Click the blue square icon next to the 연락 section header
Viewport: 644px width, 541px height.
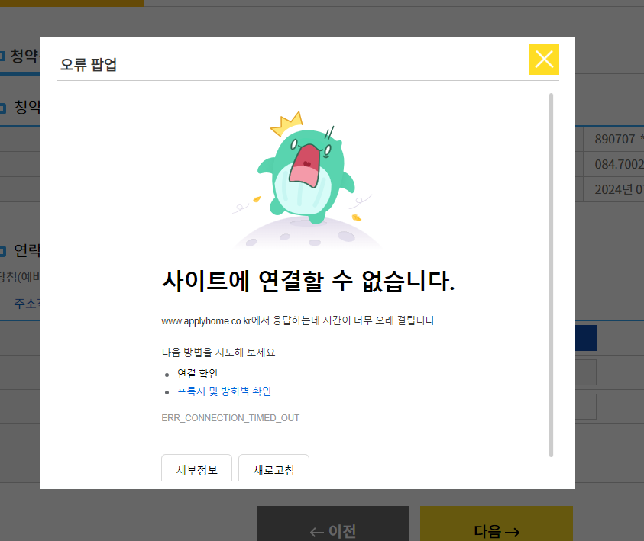click(3, 252)
